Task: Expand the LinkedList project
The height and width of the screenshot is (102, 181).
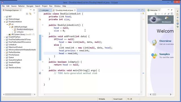Action: tap(5, 45)
